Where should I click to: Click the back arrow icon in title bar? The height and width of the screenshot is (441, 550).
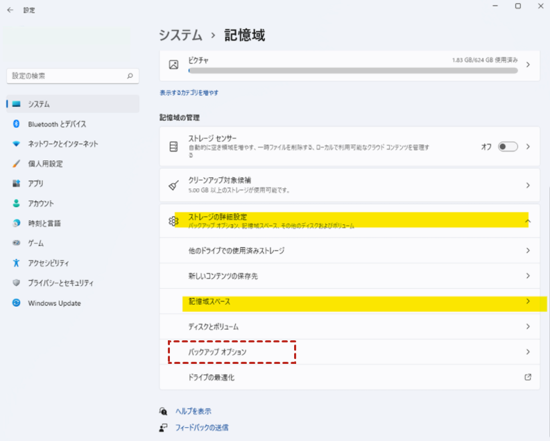(x=10, y=10)
